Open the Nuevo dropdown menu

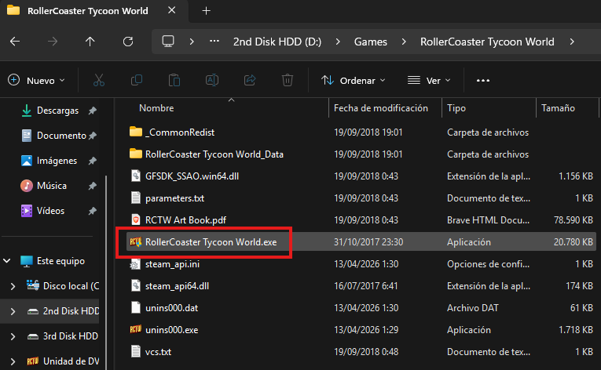point(36,81)
